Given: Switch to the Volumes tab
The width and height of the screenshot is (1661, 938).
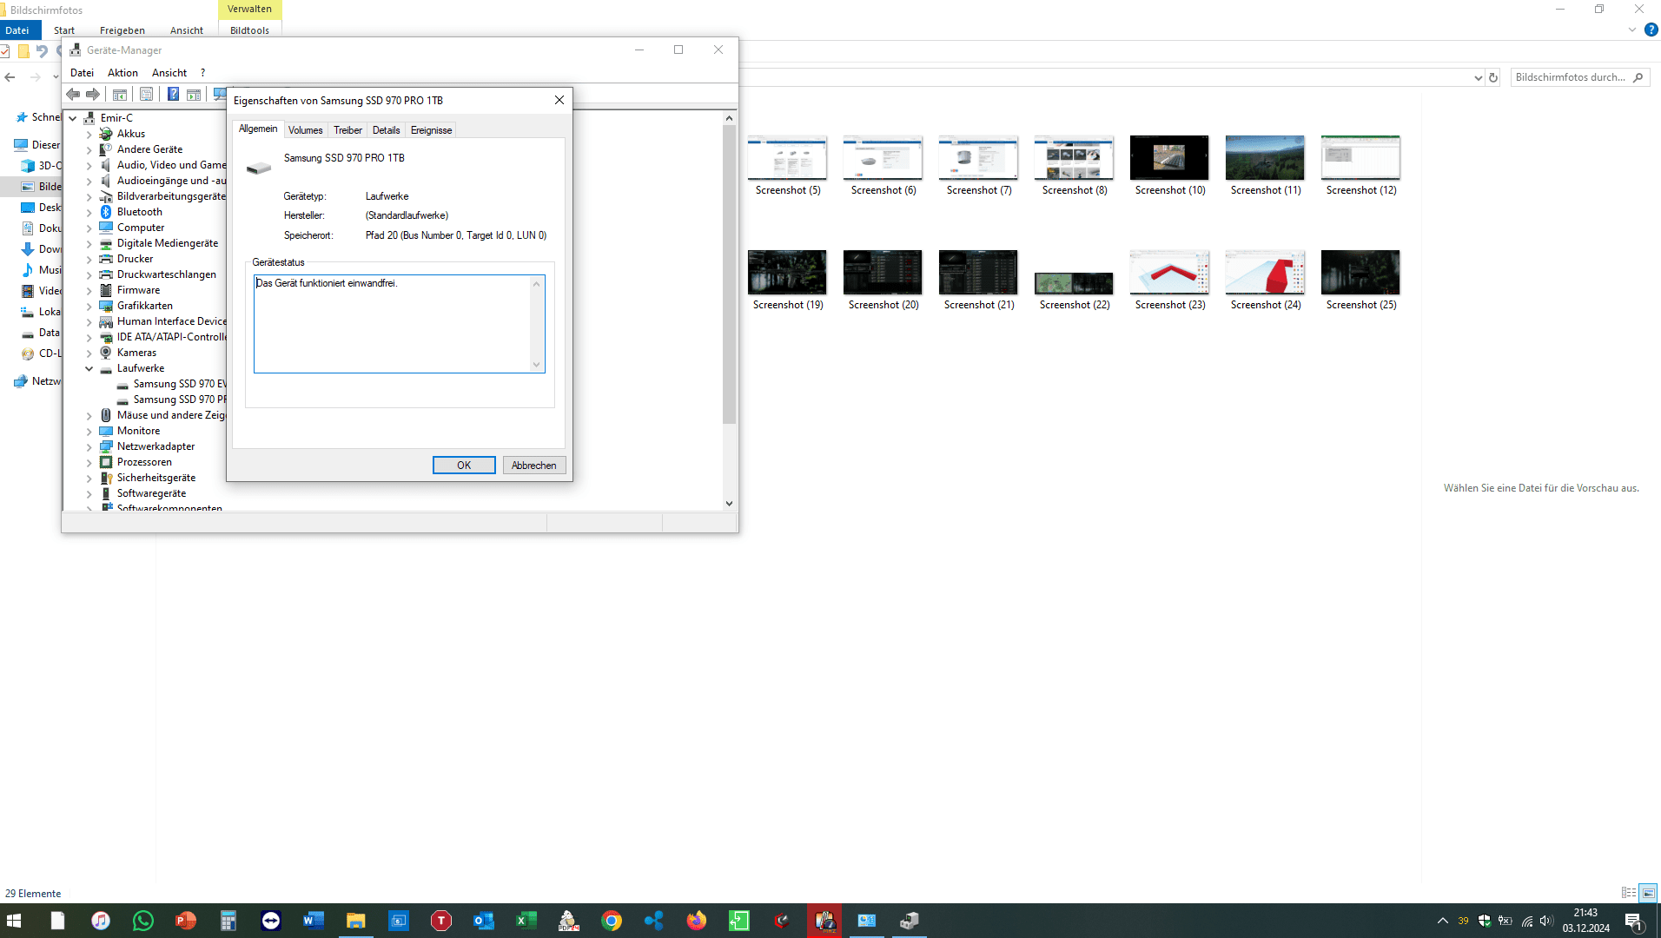Looking at the screenshot, I should 305,130.
